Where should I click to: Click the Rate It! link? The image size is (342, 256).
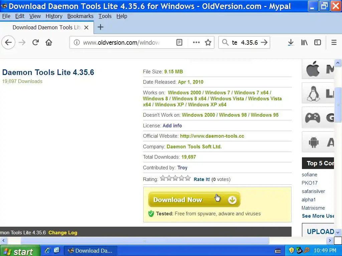[202, 179]
